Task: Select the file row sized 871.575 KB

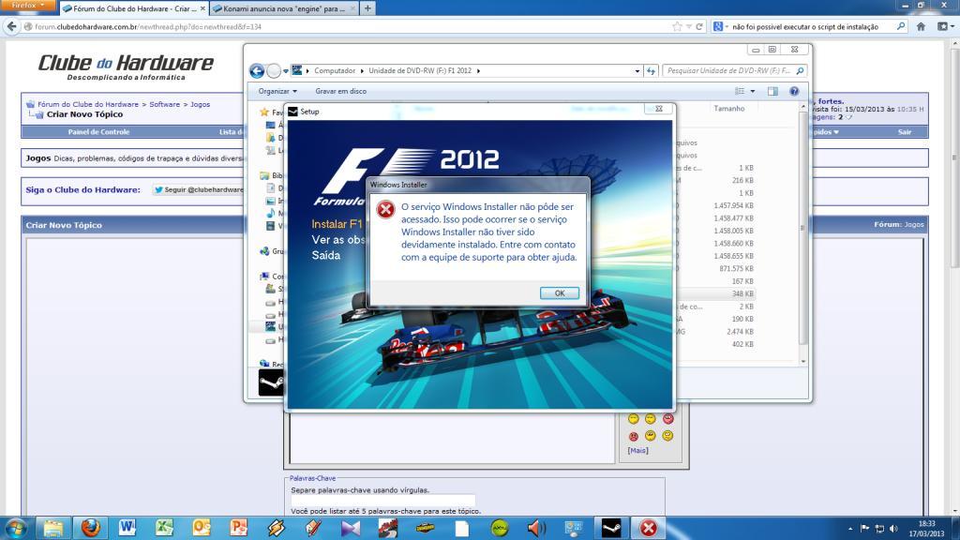Action: (x=736, y=269)
